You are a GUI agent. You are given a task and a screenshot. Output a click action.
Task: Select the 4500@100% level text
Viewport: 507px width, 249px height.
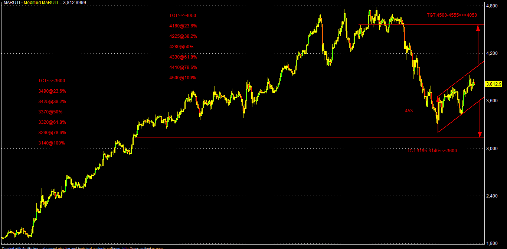(x=183, y=78)
